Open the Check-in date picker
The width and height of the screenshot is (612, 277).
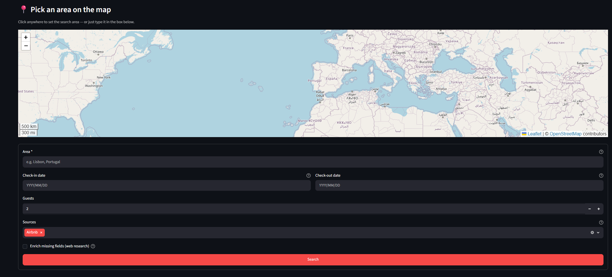167,185
